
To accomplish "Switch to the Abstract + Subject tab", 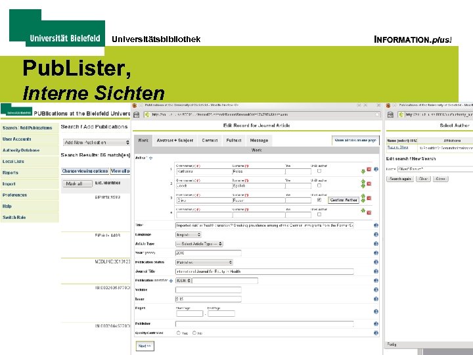I will pos(175,141).
